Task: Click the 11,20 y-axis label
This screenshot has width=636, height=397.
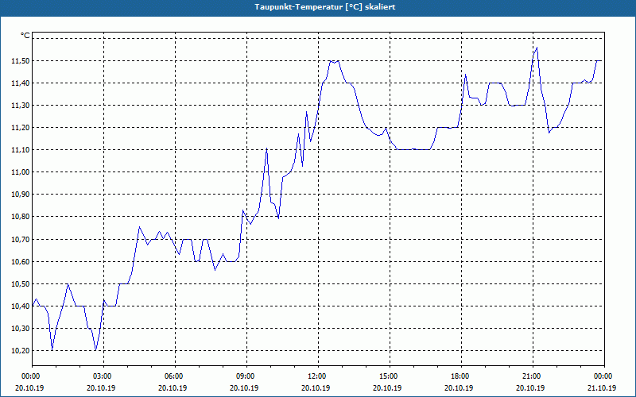Action: [21, 128]
